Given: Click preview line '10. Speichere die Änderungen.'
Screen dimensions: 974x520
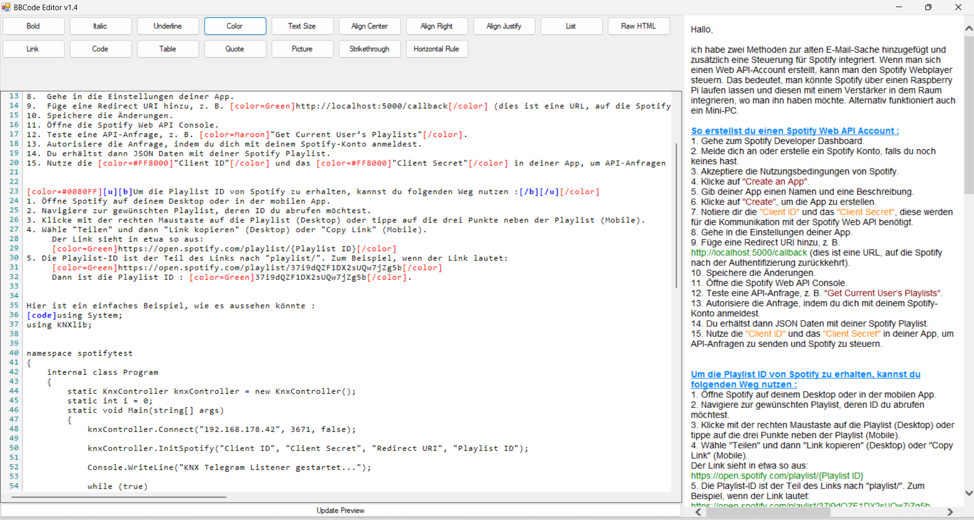Looking at the screenshot, I should point(753,273).
